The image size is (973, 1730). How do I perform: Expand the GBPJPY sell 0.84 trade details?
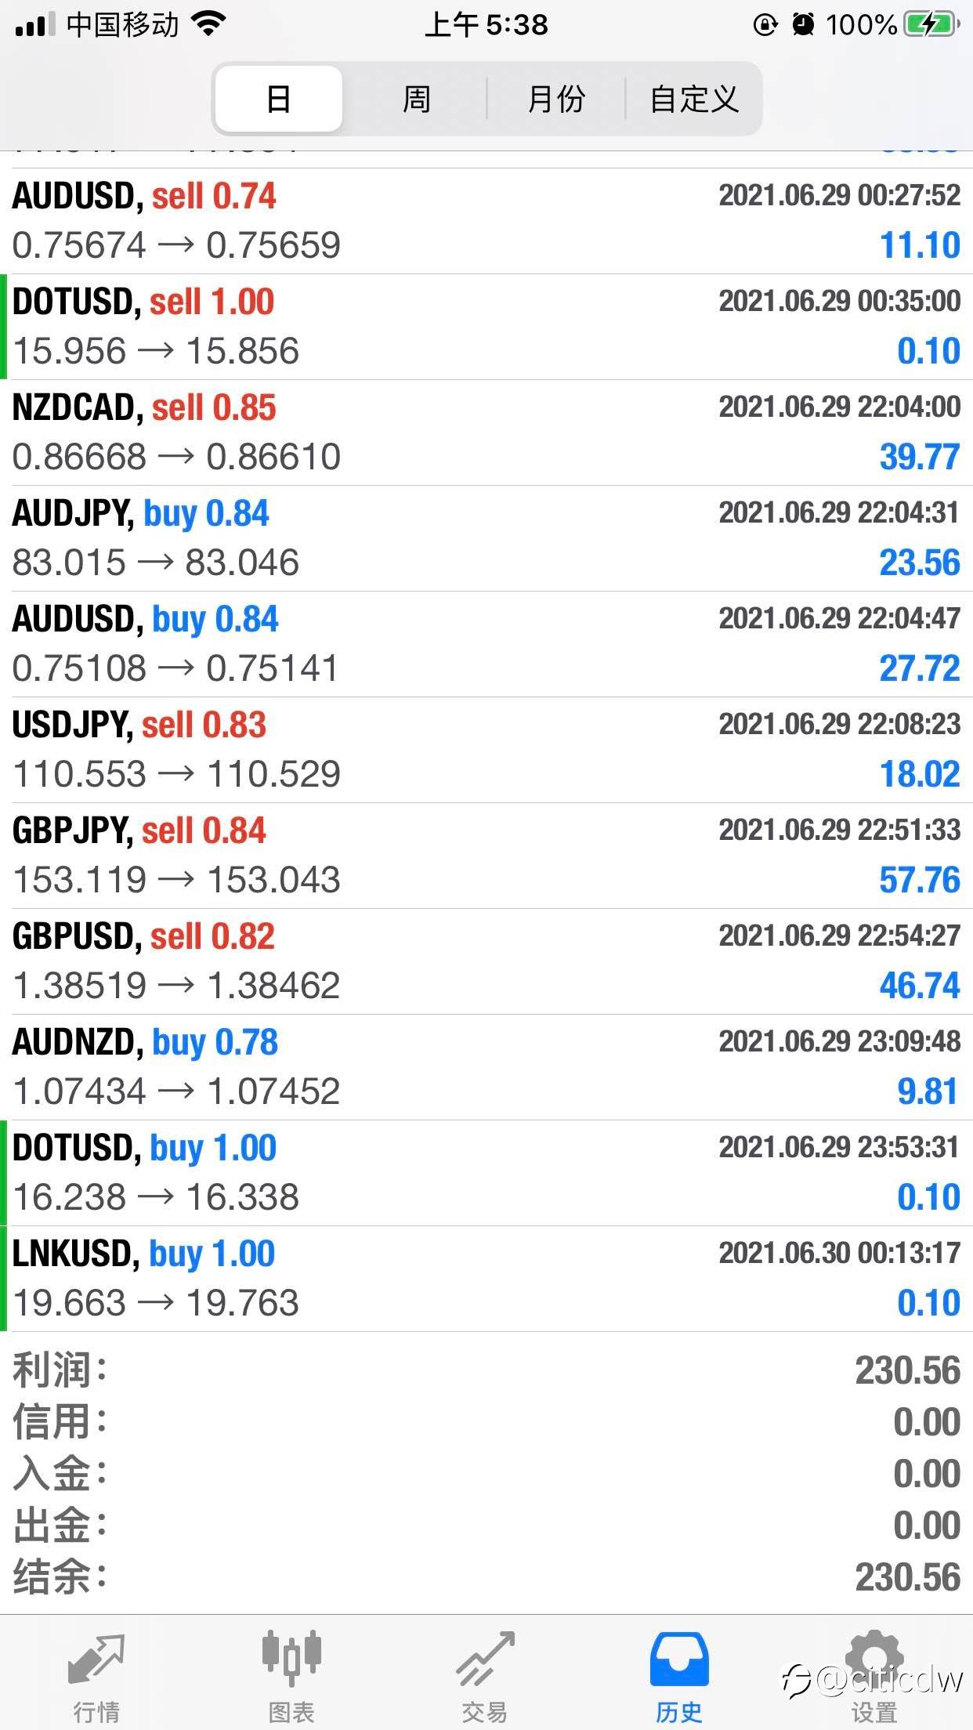pyautogui.click(x=486, y=856)
